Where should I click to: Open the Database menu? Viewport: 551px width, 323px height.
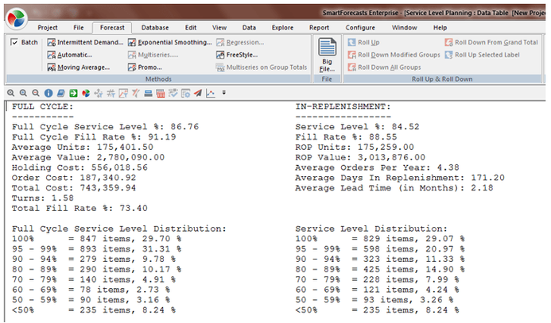[155, 28]
